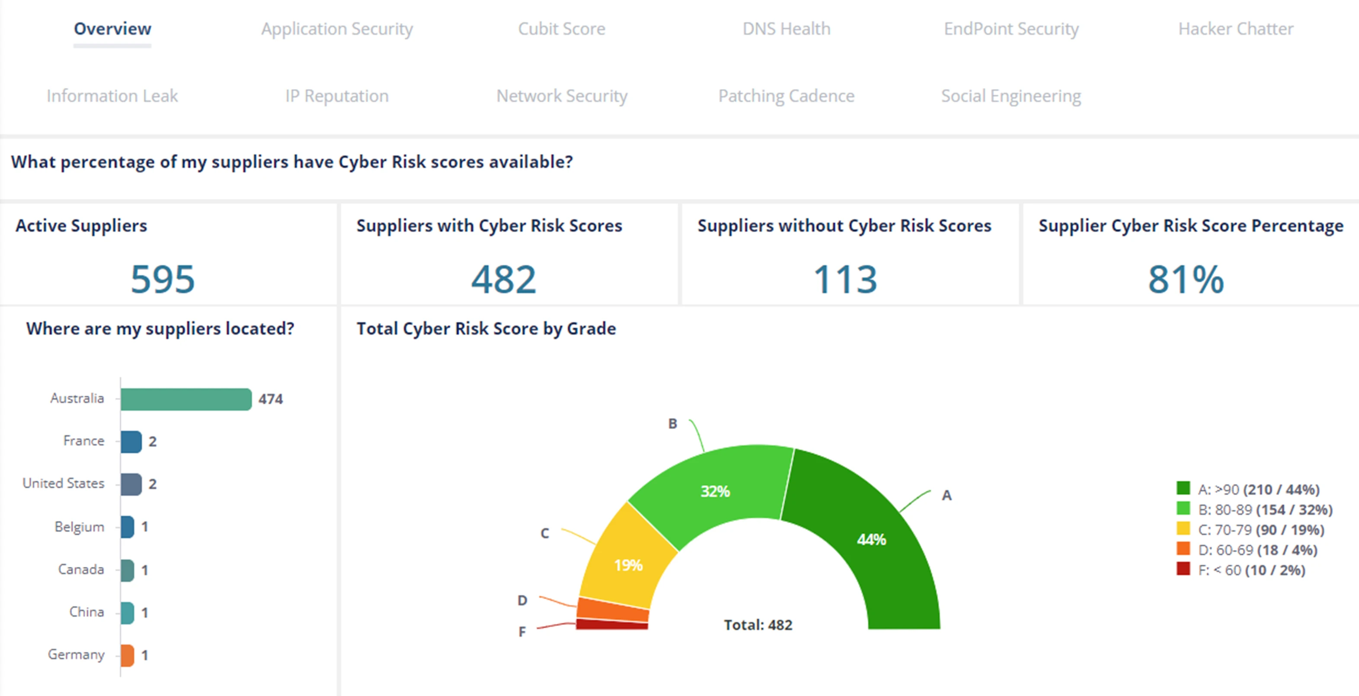Open the EndPoint Security tab
The width and height of the screenshot is (1359, 696).
coord(1011,29)
